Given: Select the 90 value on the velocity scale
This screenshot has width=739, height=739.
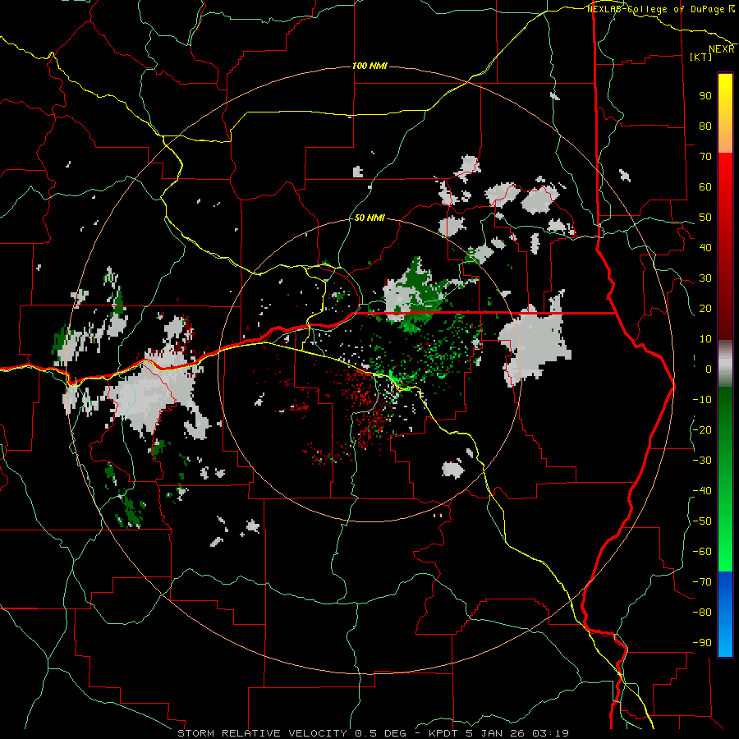Looking at the screenshot, I should 705,96.
